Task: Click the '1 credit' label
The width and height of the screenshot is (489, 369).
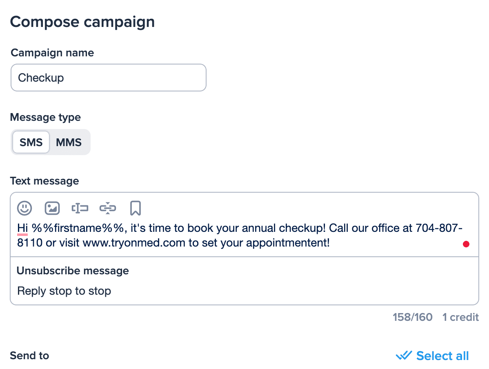Action: tap(460, 317)
